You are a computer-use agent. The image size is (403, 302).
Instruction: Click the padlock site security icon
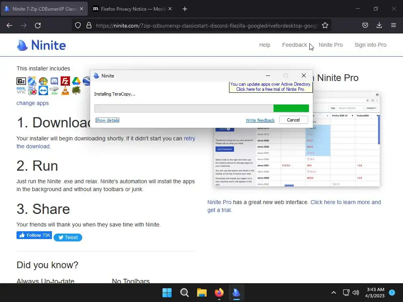point(89,26)
